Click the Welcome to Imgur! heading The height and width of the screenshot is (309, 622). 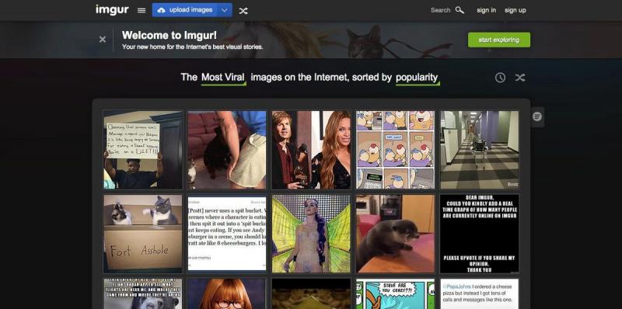(169, 35)
